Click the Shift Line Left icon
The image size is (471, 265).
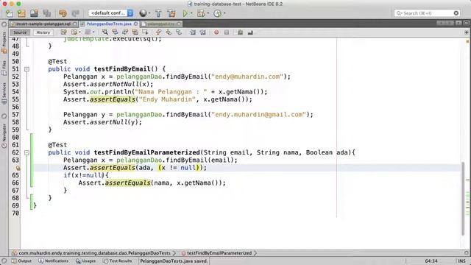pyautogui.click(x=193, y=32)
